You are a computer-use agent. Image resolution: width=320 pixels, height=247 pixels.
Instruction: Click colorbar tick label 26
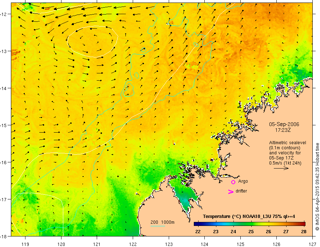click(x=268, y=231)
